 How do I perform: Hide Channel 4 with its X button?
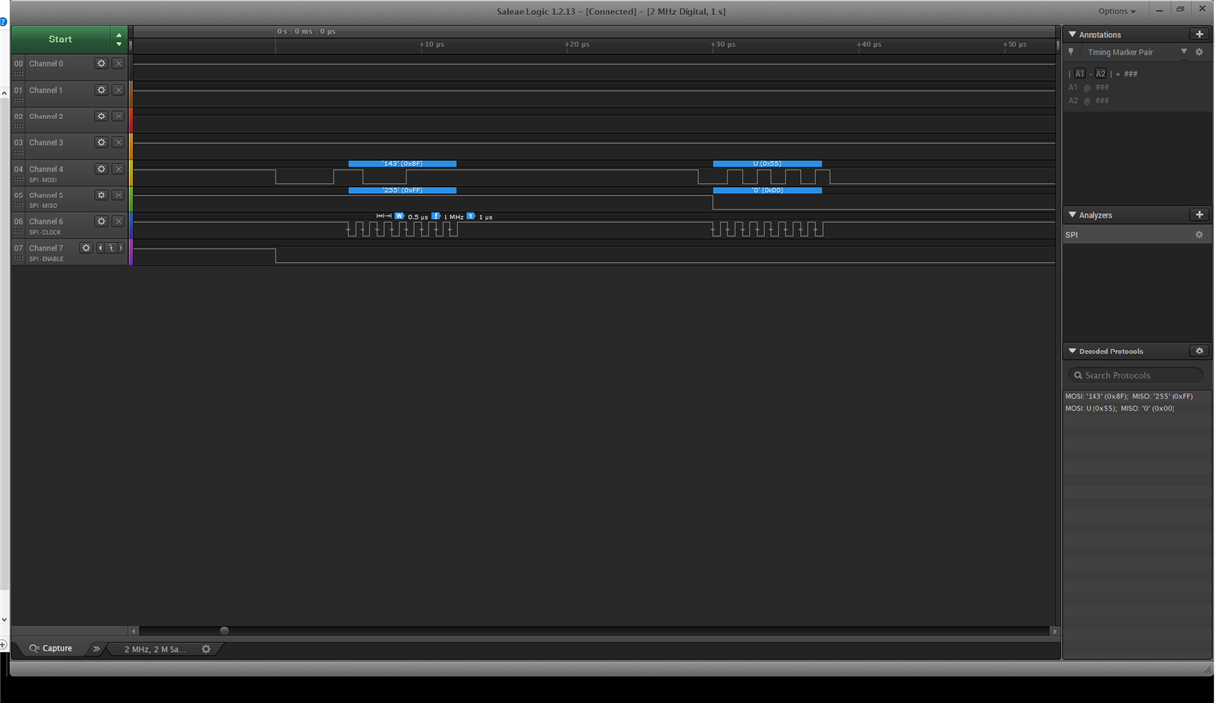tap(119, 169)
